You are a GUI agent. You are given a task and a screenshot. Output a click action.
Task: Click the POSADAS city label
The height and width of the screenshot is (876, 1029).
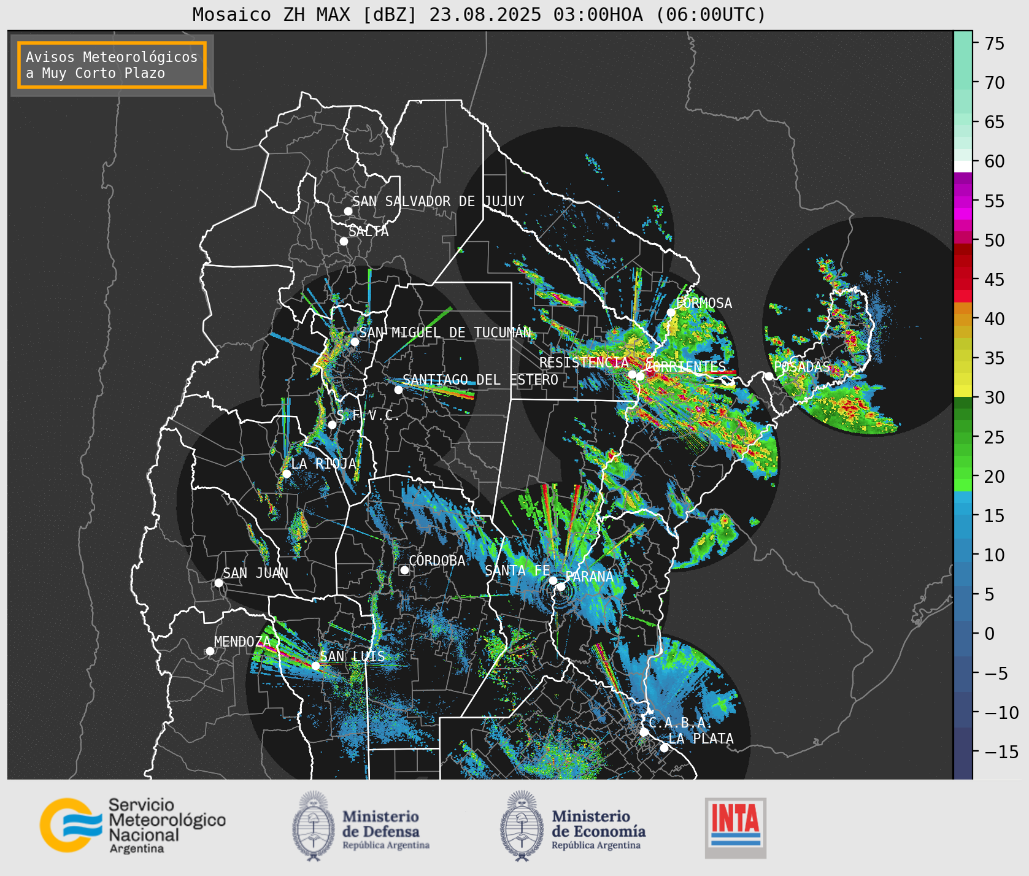(802, 367)
